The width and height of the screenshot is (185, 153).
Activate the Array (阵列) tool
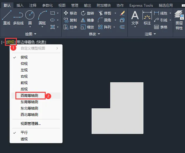(x=104, y=27)
